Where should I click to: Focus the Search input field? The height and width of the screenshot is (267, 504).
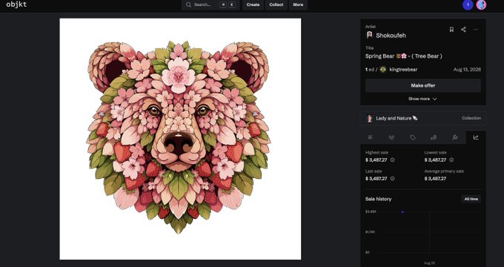pyautogui.click(x=210, y=5)
